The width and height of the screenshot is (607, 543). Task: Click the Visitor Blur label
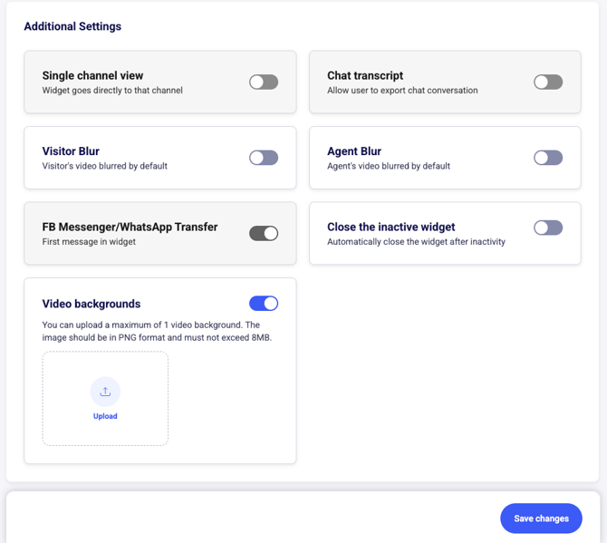click(x=71, y=151)
